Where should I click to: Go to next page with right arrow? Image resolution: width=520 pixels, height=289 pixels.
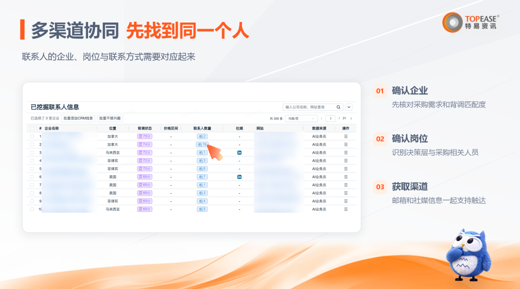(351, 118)
